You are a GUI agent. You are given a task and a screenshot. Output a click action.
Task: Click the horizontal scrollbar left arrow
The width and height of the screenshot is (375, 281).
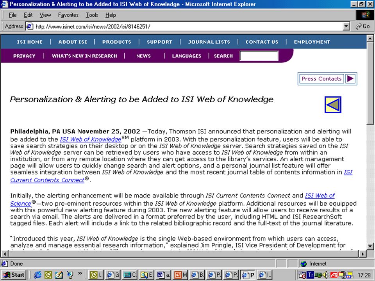click(x=4, y=254)
